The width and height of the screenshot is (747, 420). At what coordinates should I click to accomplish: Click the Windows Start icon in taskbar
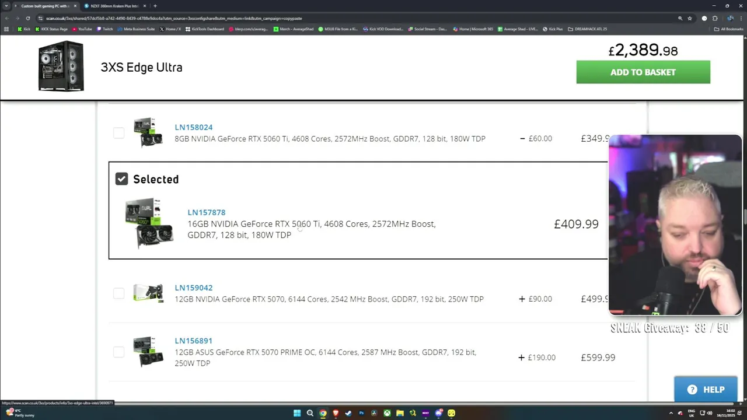[x=297, y=413]
